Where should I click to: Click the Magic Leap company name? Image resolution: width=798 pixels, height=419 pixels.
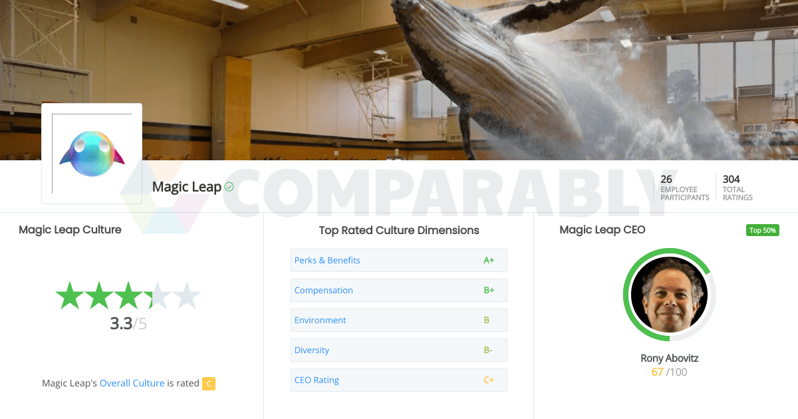pos(187,187)
